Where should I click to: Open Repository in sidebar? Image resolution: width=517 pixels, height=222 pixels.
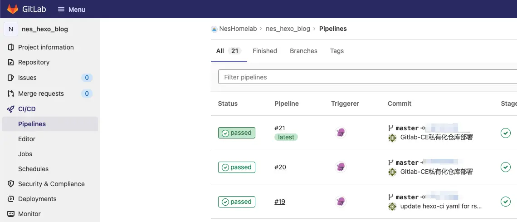34,62
